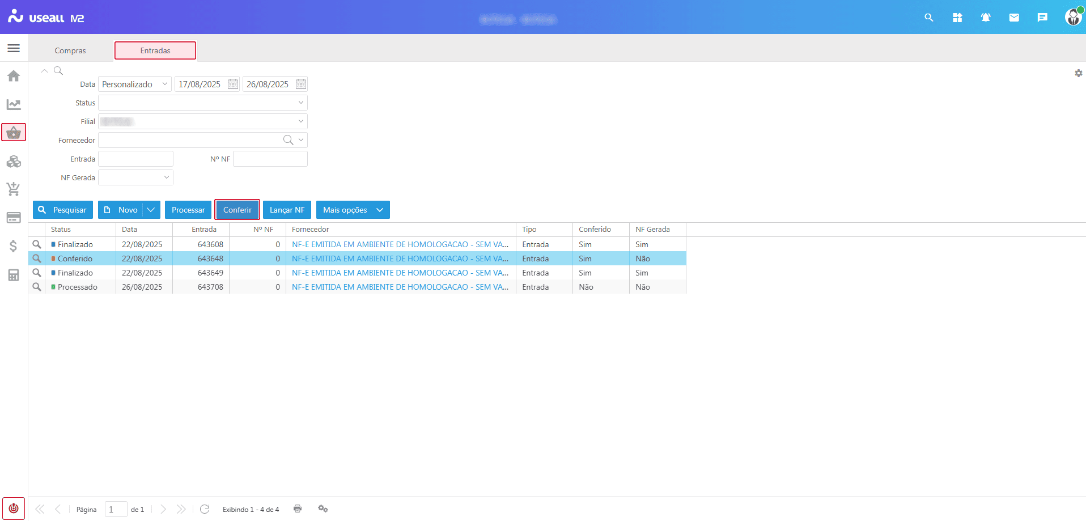
Task: Open start date calendar picker
Action: (x=233, y=84)
